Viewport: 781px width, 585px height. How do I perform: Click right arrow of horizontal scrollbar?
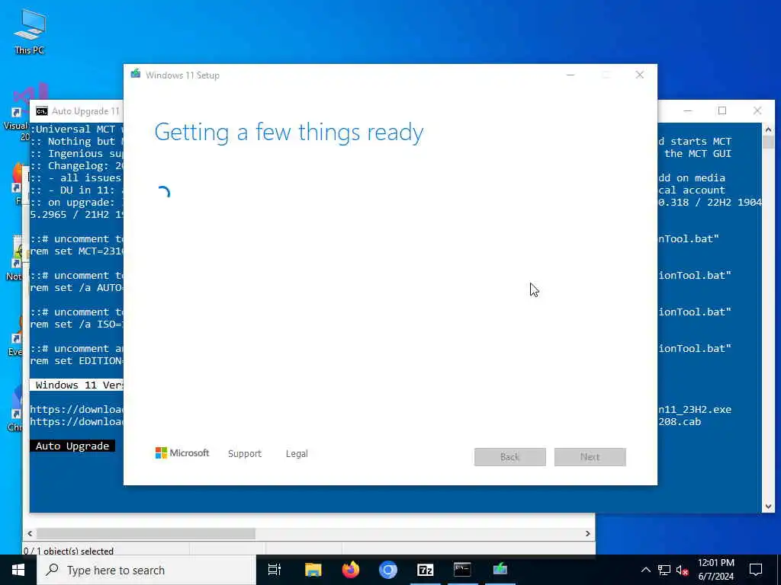pyautogui.click(x=588, y=533)
